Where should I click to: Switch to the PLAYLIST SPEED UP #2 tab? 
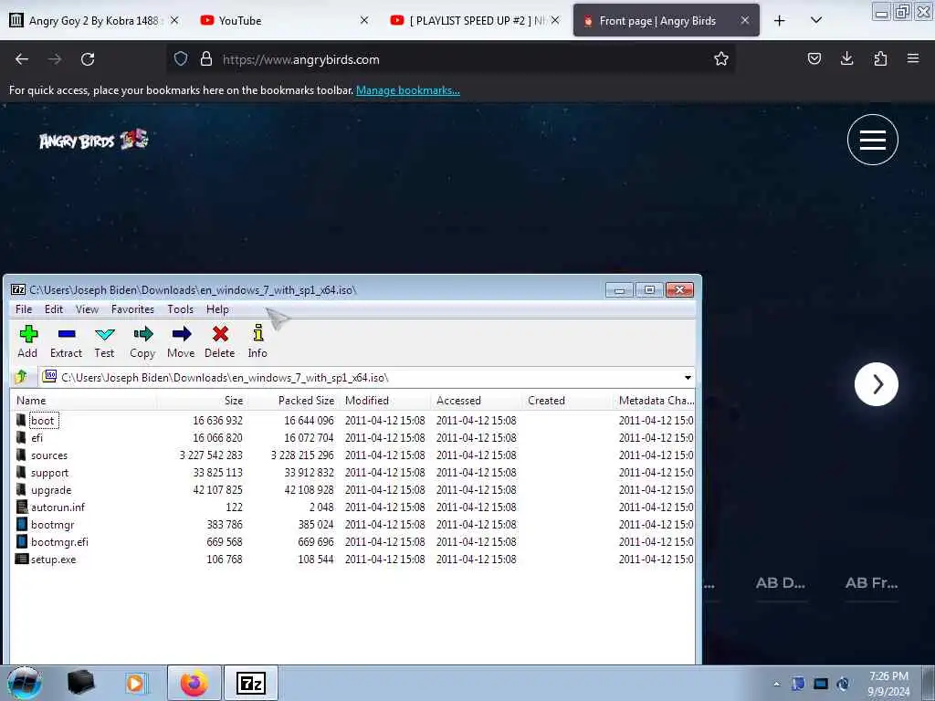(x=474, y=20)
